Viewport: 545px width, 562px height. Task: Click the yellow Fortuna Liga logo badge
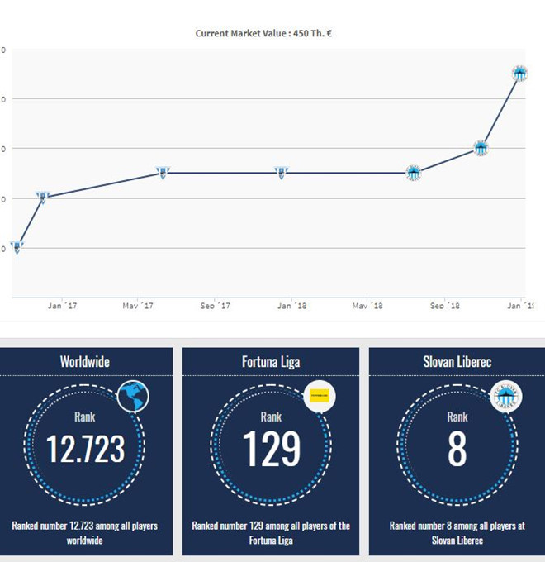click(x=319, y=397)
